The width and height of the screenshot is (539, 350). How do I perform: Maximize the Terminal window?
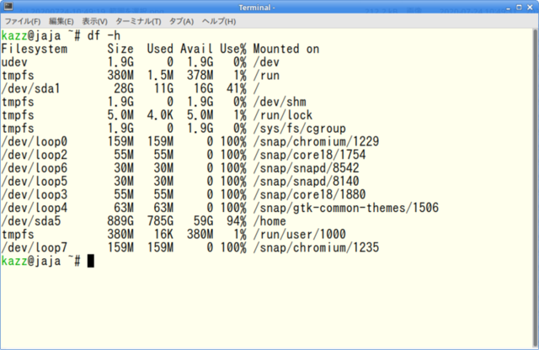(x=519, y=8)
